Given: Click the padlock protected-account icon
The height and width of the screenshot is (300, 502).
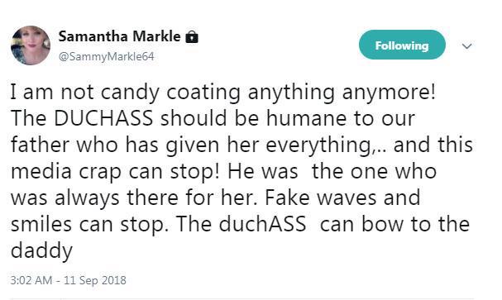Looking at the screenshot, I should click(x=192, y=36).
